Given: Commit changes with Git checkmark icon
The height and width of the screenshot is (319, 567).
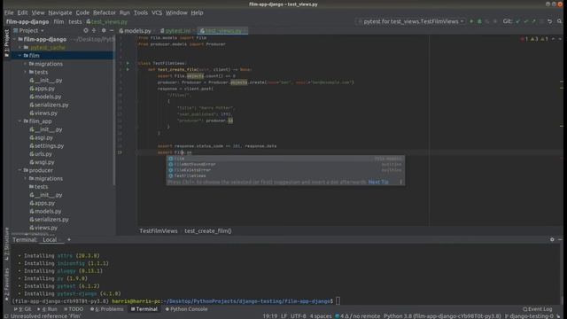Looking at the screenshot, I should 525,21.
